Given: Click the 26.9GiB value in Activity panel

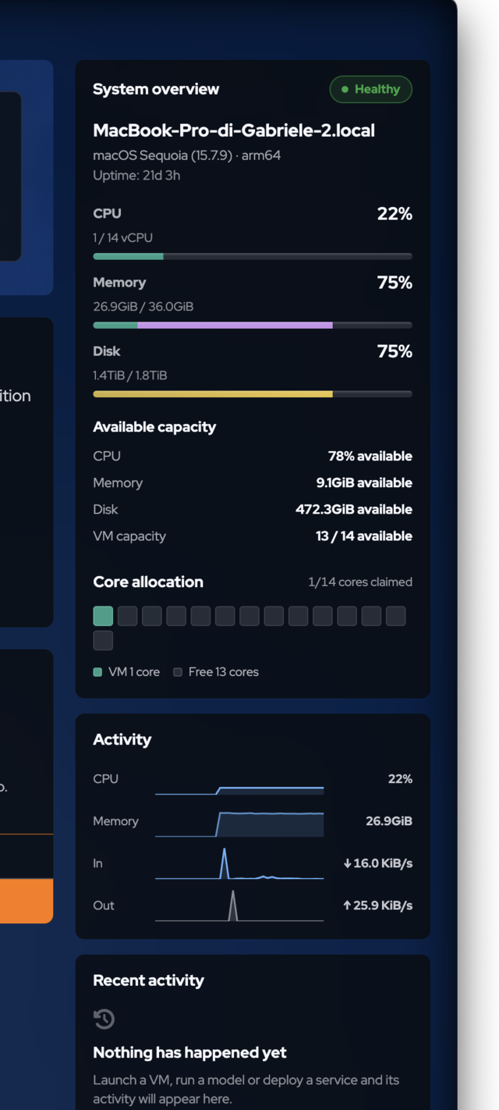Looking at the screenshot, I should click(389, 821).
